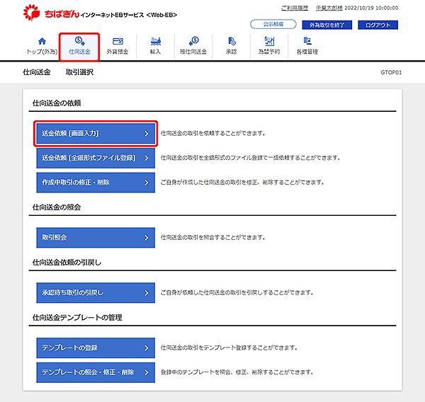
Task: Click the ログアウト button
Action: pos(378,25)
